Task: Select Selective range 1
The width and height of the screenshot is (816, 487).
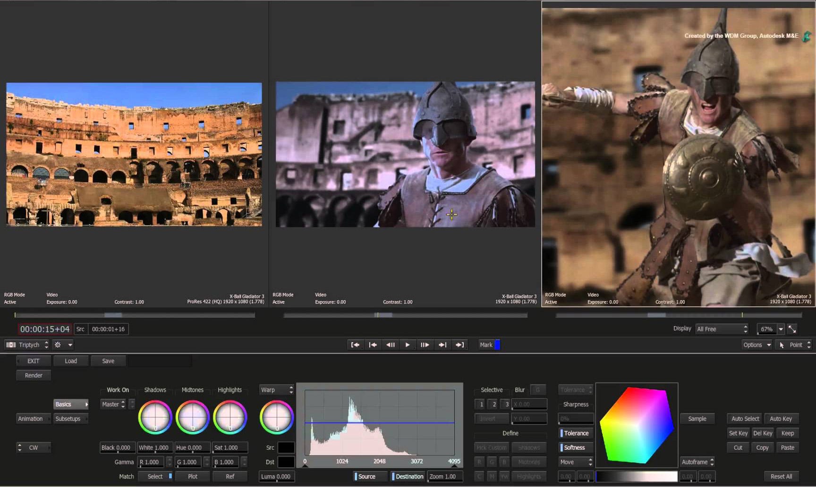Action: (x=481, y=404)
